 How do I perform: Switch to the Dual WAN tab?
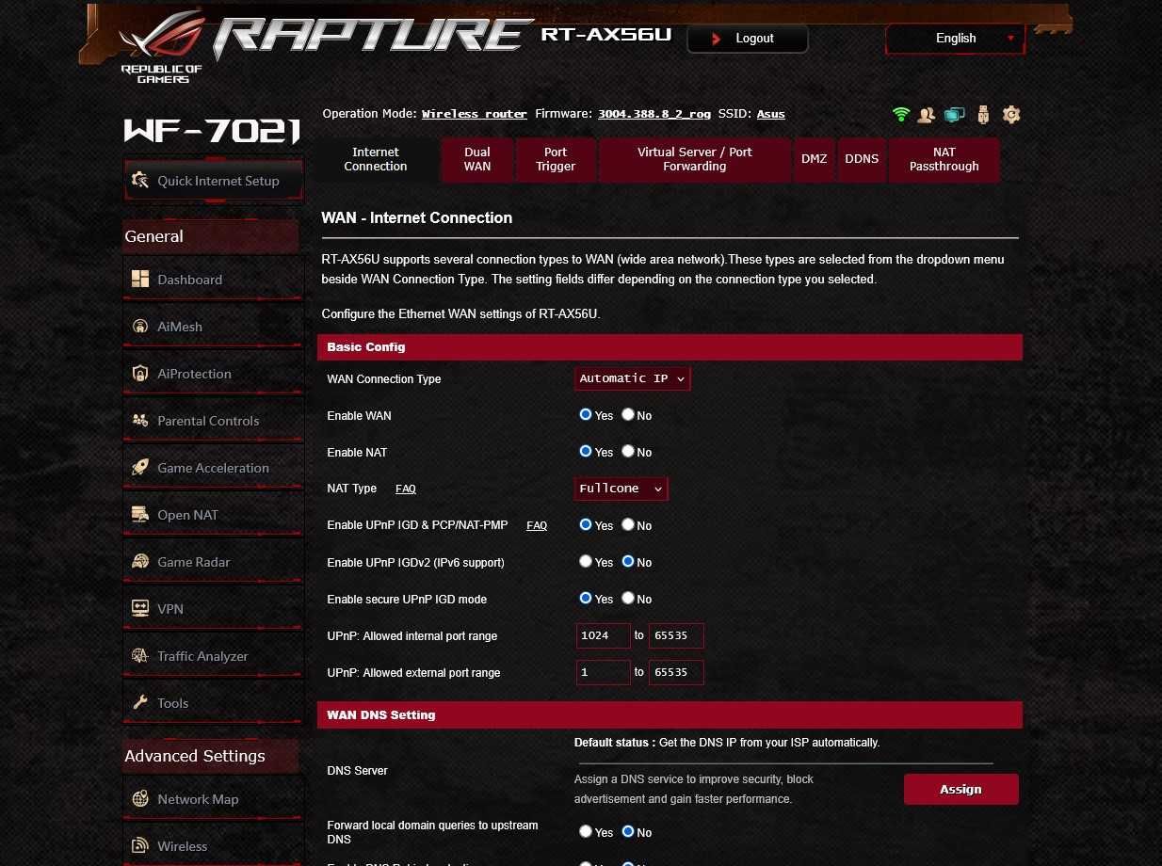[x=477, y=159]
